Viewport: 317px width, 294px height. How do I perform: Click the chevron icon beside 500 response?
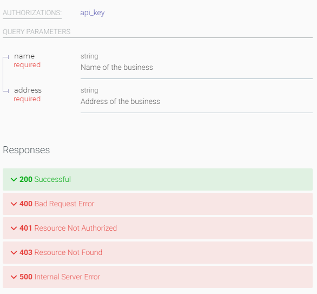[x=14, y=277]
